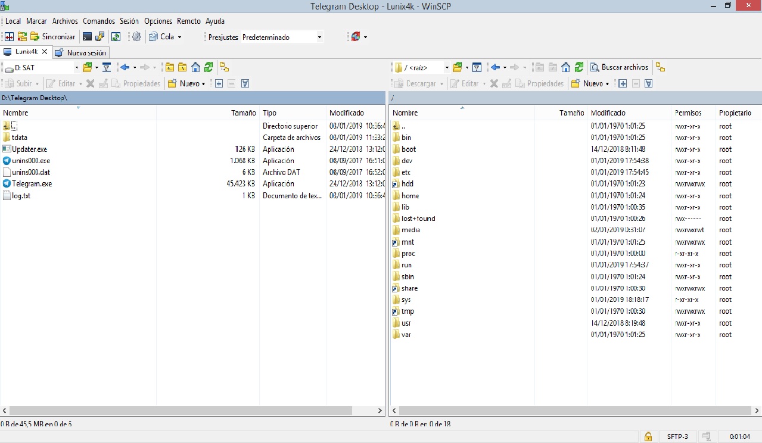
Task: Click the lock encryption icon in status bar
Action: [648, 436]
